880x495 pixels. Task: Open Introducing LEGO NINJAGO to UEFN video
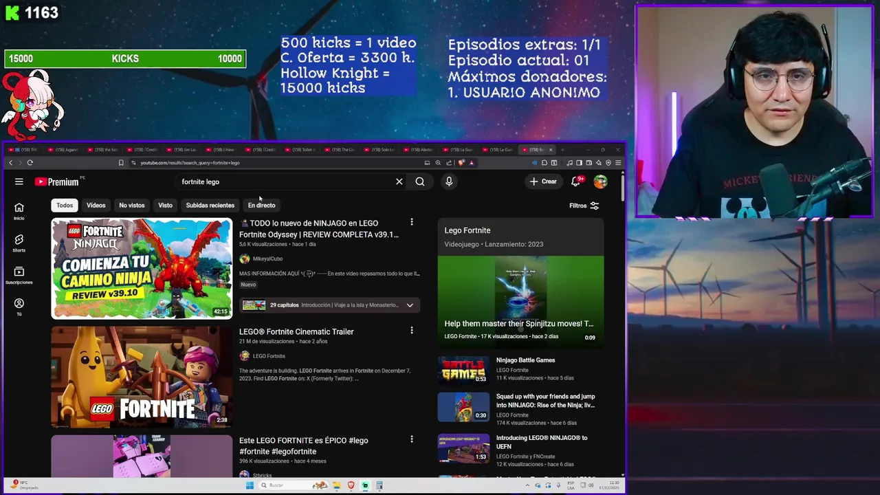tap(542, 442)
